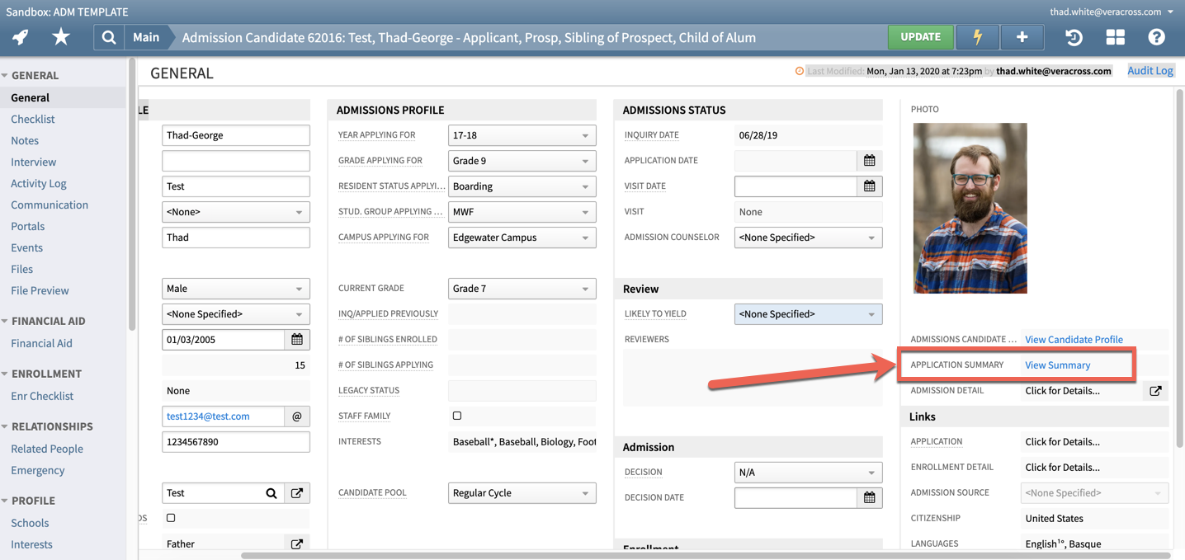Open the Audit Log link
This screenshot has height=560, width=1185.
click(x=1150, y=70)
